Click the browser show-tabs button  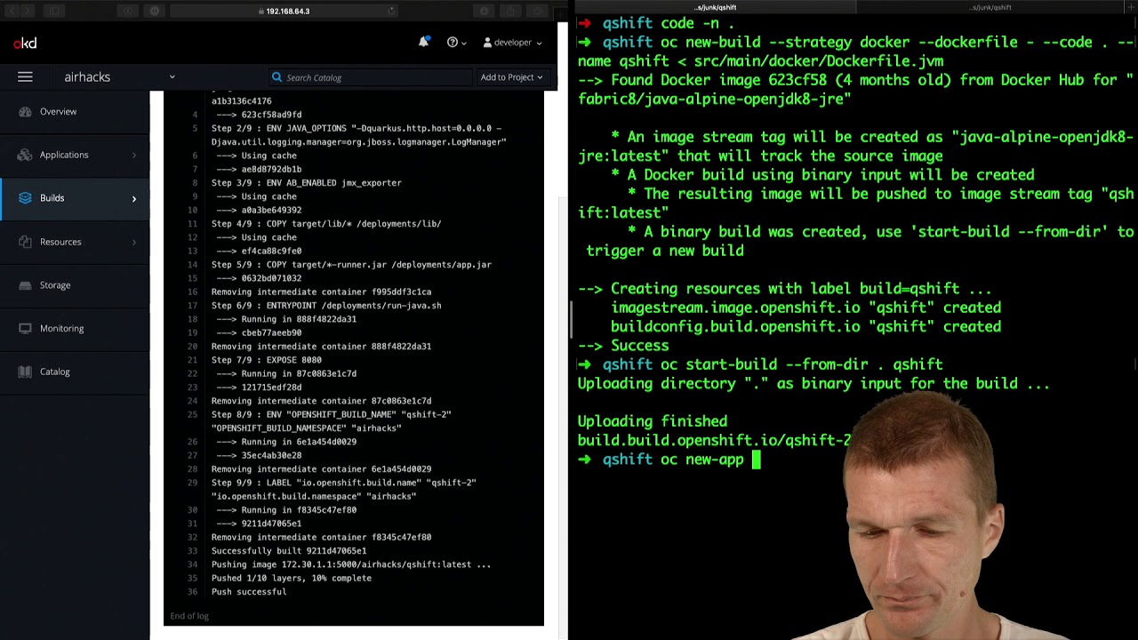537,11
